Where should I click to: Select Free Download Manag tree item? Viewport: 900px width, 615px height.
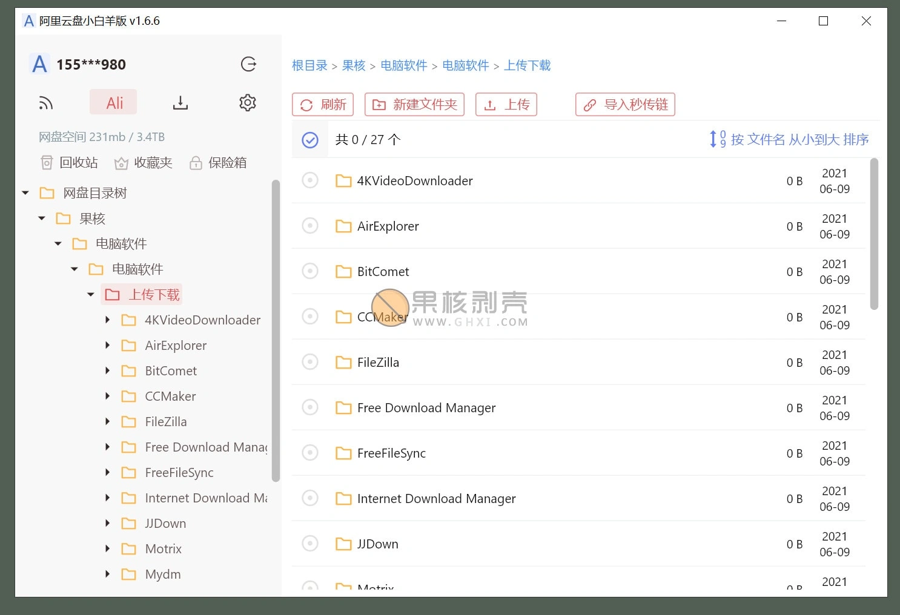tap(206, 447)
